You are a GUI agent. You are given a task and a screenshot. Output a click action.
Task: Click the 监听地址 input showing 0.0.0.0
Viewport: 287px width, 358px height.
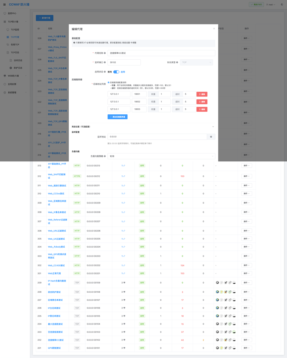(157, 137)
